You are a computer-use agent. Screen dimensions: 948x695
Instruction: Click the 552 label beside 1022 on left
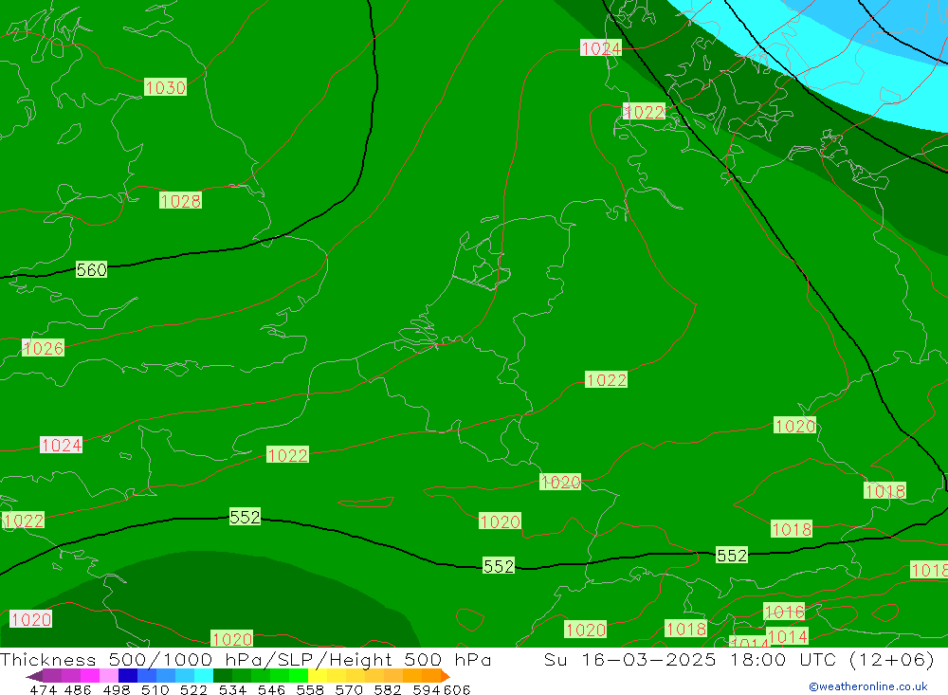pos(245,517)
